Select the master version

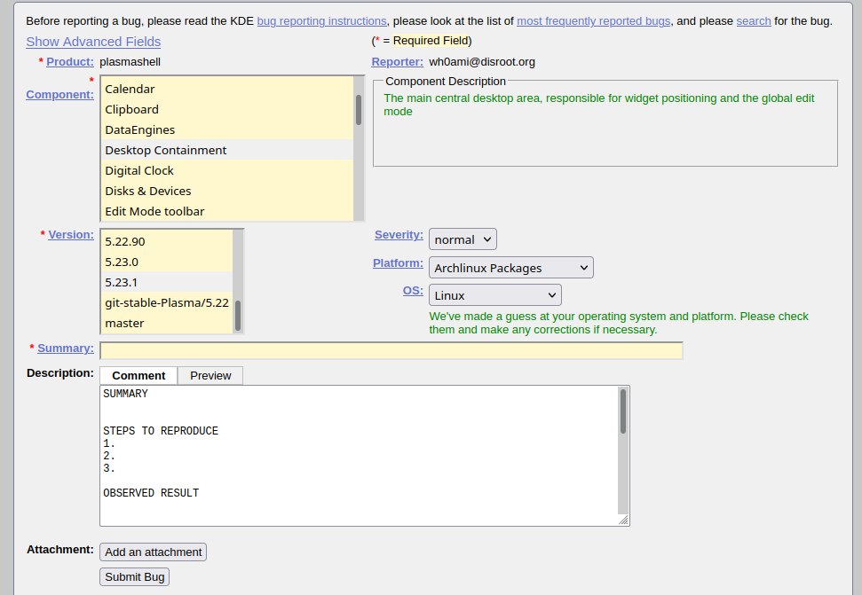point(167,323)
